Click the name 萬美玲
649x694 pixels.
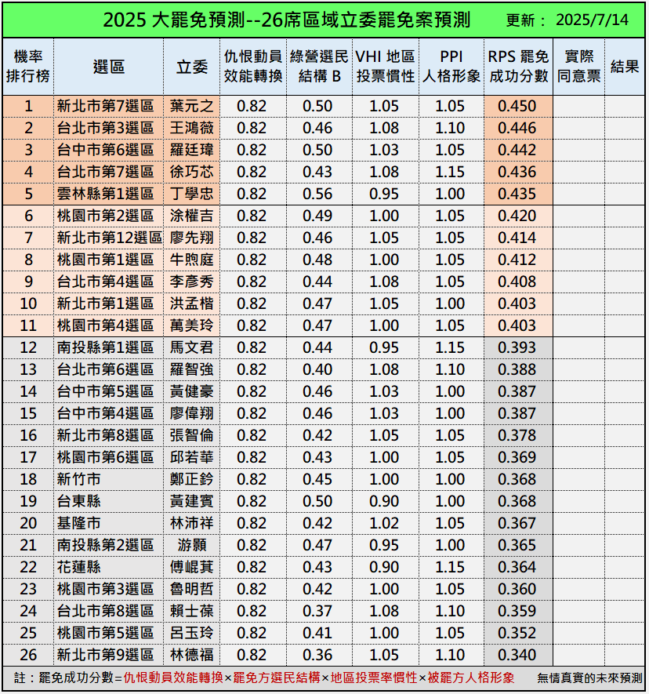pos(191,325)
